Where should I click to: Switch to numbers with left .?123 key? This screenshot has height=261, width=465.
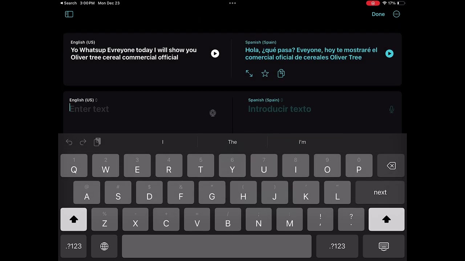point(74,246)
